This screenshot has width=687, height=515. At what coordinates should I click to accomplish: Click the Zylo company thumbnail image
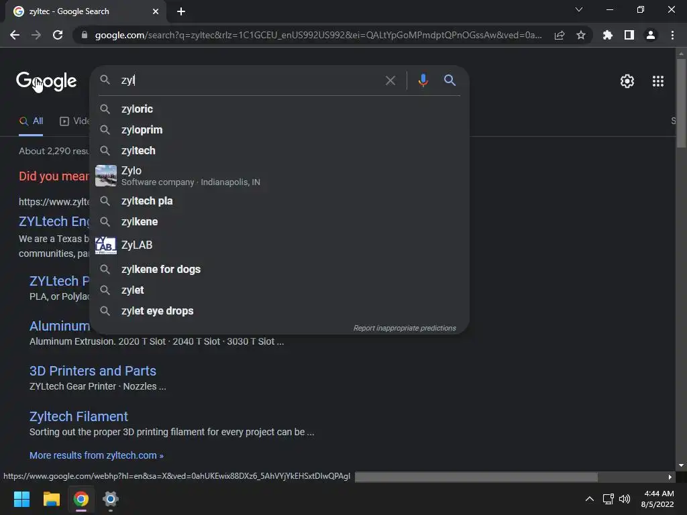(105, 176)
